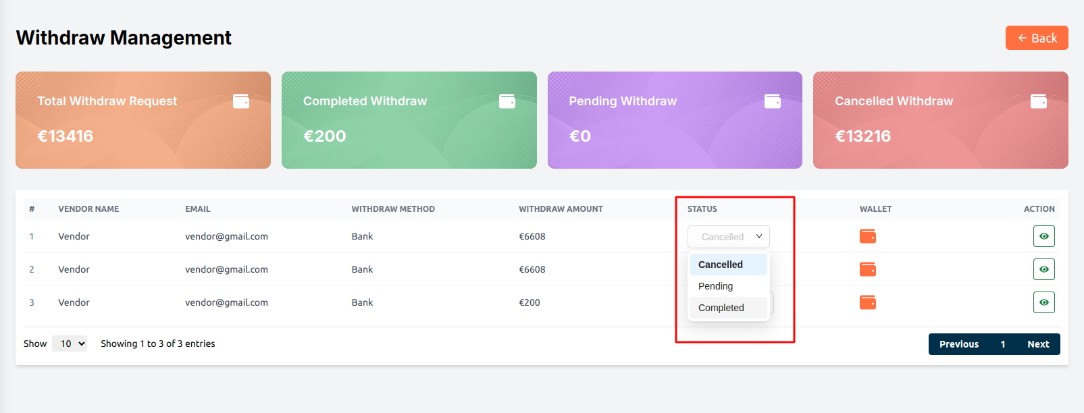View details of first withdraw request

tap(1043, 236)
